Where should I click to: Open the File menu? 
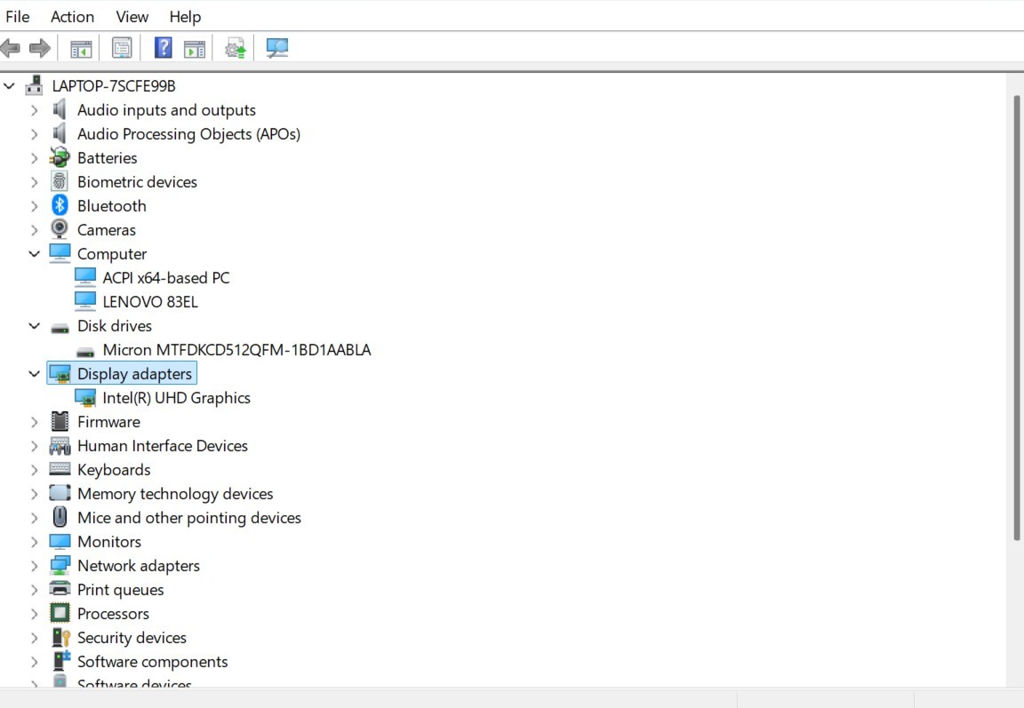coord(18,17)
